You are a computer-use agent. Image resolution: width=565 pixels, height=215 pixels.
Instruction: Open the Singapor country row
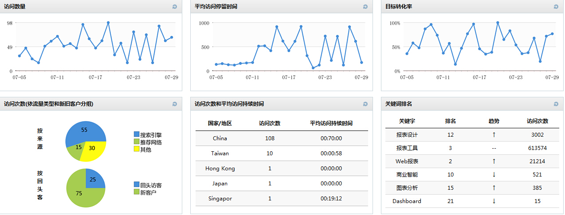coord(220,199)
